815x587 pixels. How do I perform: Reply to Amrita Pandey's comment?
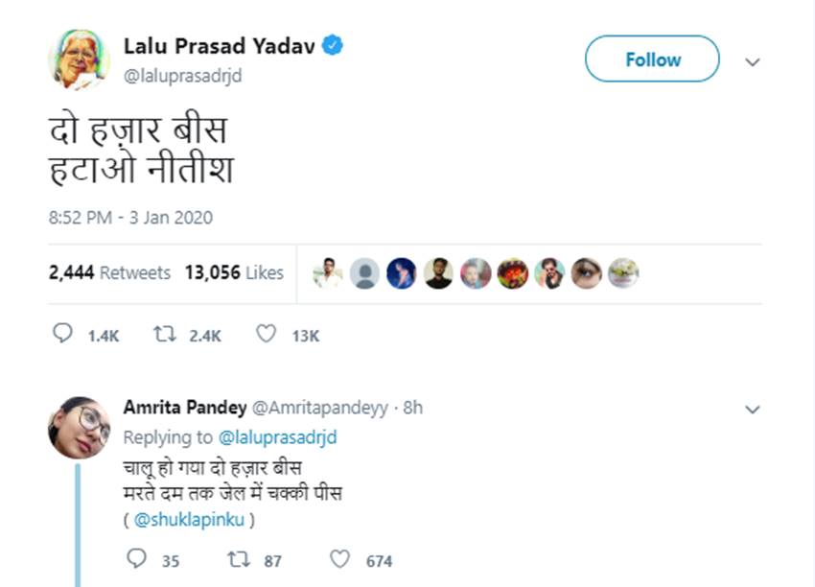pos(136,559)
